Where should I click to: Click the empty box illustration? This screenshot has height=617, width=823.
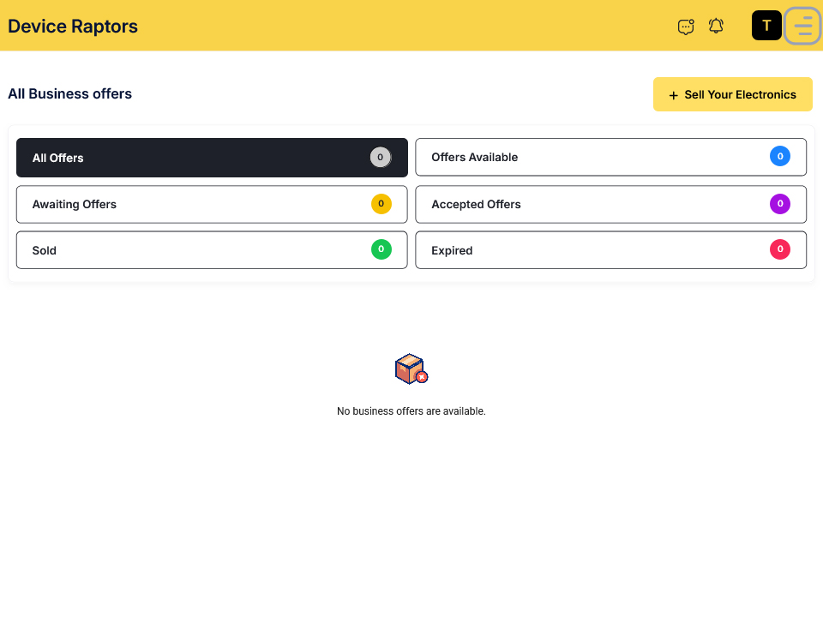411,369
